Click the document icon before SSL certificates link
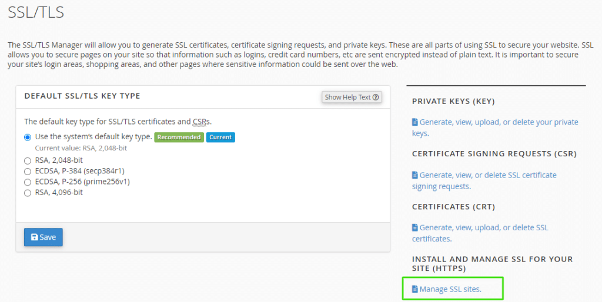 tap(414, 227)
